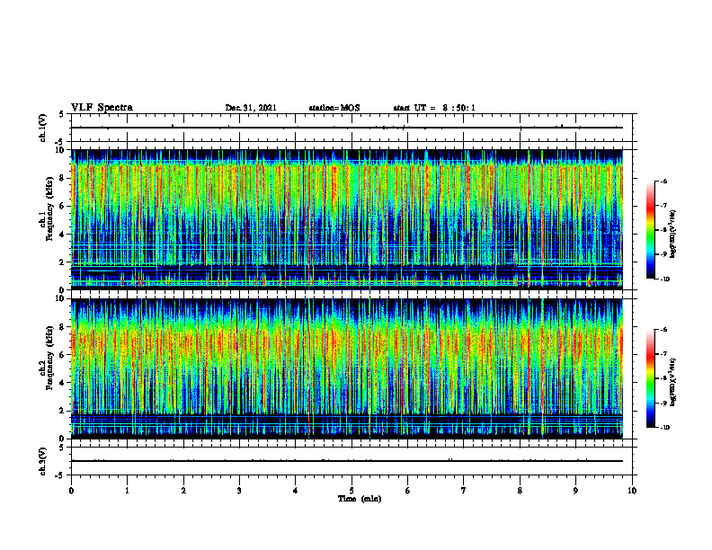Click the ch.3 voltage waveform trace
Screen dimensions: 712x550
click(x=347, y=461)
